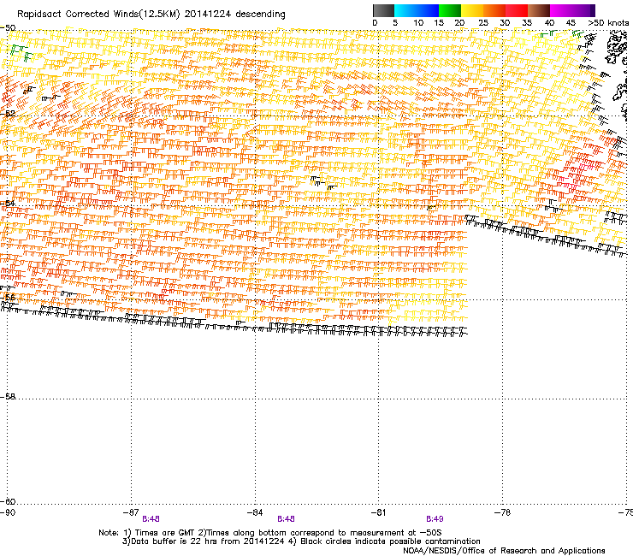This screenshot has width=633, height=556.
Task: Click the blue 10-15 knots color segment
Action: (428, 10)
